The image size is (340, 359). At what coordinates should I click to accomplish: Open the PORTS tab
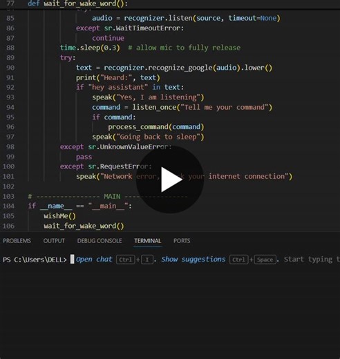[x=182, y=241]
